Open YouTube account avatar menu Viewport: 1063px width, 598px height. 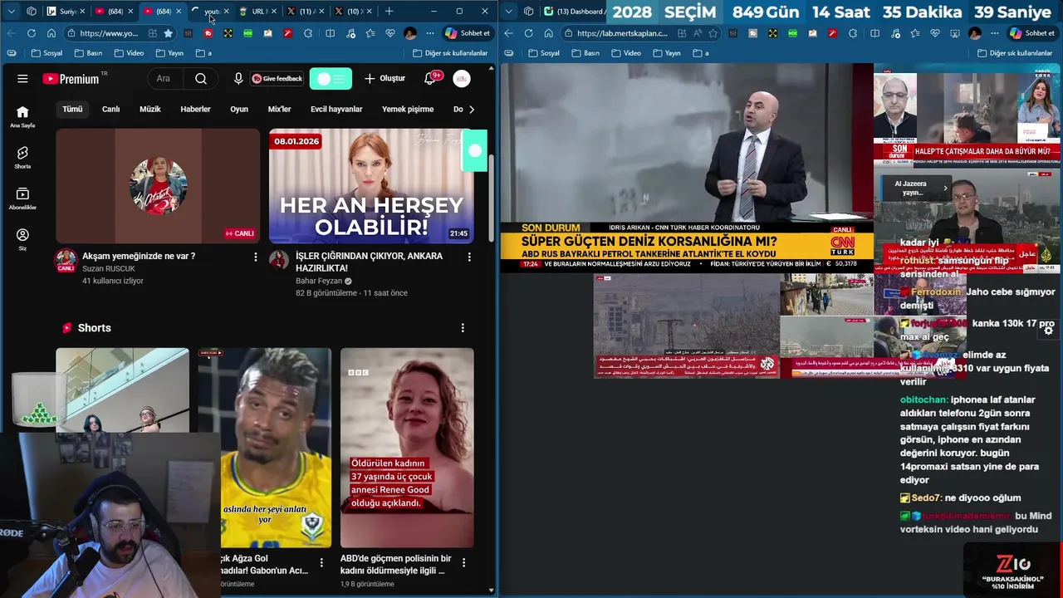click(462, 79)
